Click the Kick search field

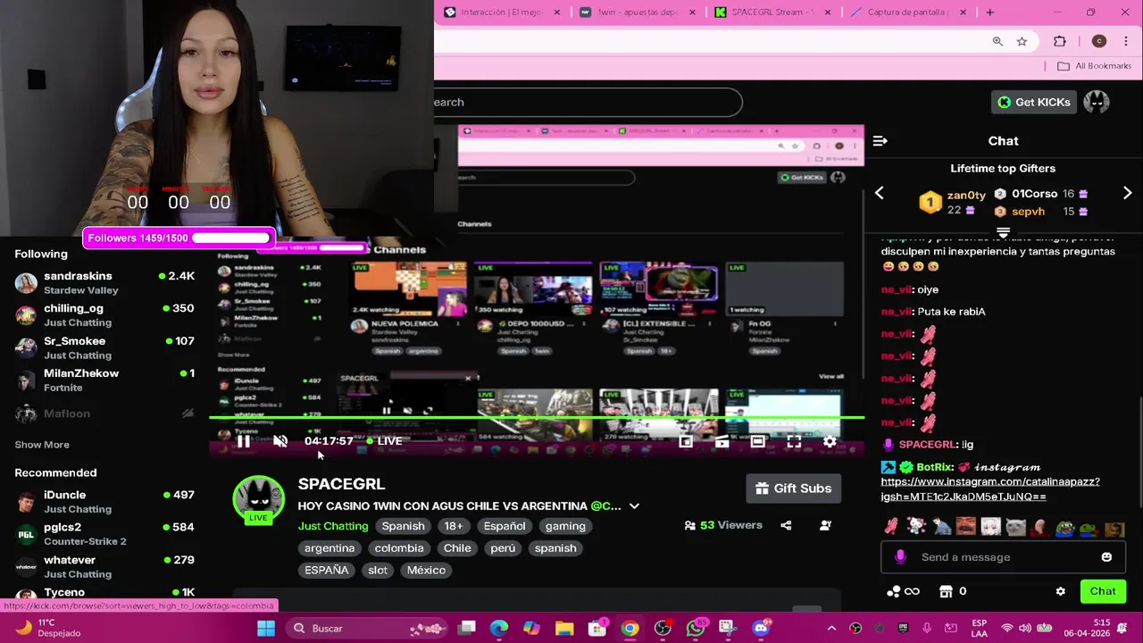[588, 102]
